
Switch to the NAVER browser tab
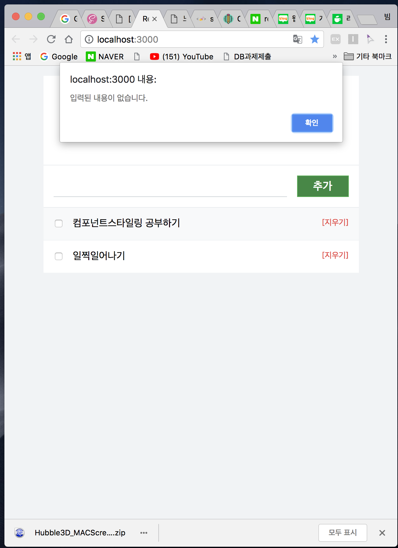(x=255, y=18)
